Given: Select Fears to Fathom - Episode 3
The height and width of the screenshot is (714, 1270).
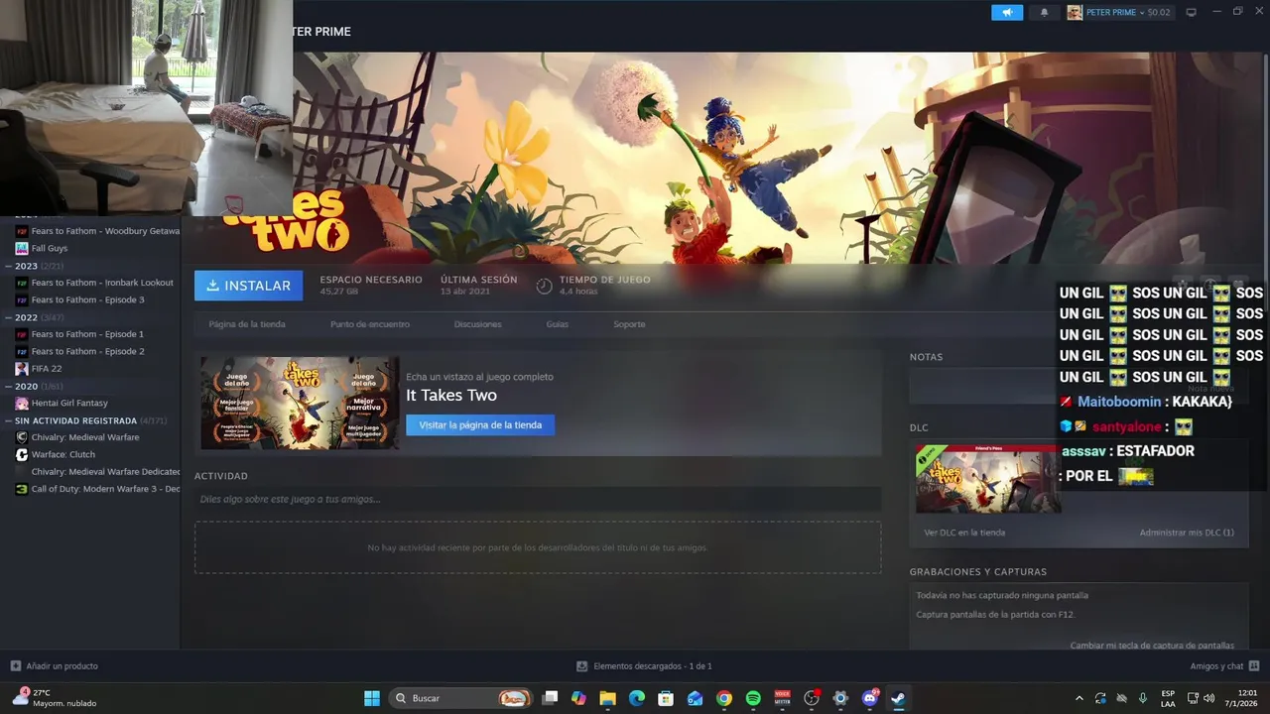Looking at the screenshot, I should tap(87, 299).
